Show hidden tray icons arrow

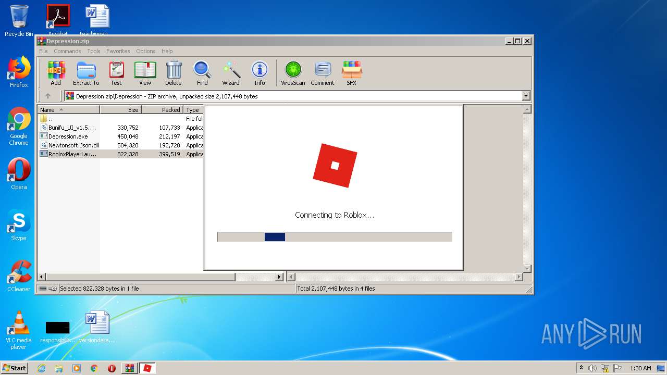click(581, 368)
